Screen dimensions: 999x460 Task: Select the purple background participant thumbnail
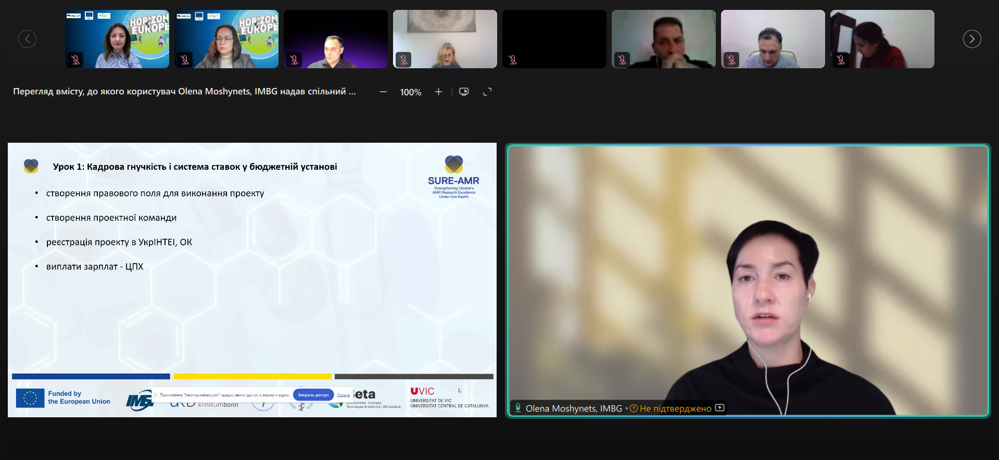point(336,39)
